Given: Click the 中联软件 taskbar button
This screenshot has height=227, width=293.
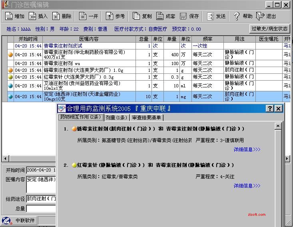Looking at the screenshot, I should click(25, 221).
